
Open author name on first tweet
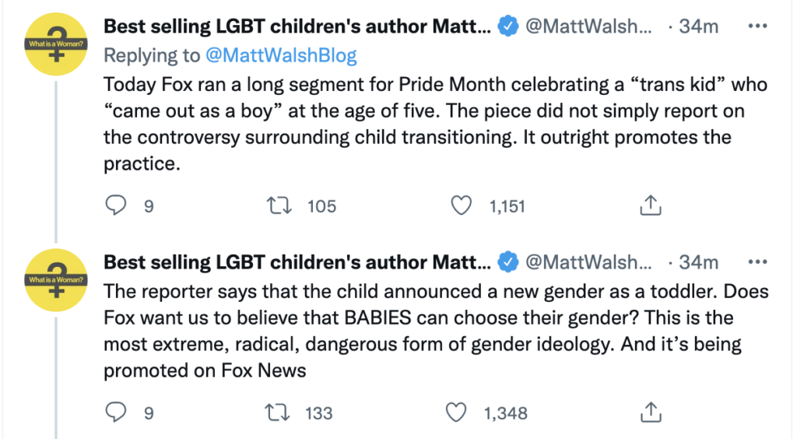[297, 26]
